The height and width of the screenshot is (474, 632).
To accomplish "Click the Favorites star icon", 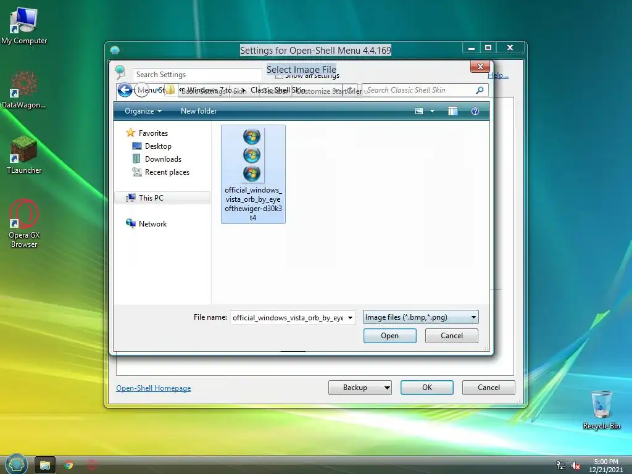I will [130, 133].
